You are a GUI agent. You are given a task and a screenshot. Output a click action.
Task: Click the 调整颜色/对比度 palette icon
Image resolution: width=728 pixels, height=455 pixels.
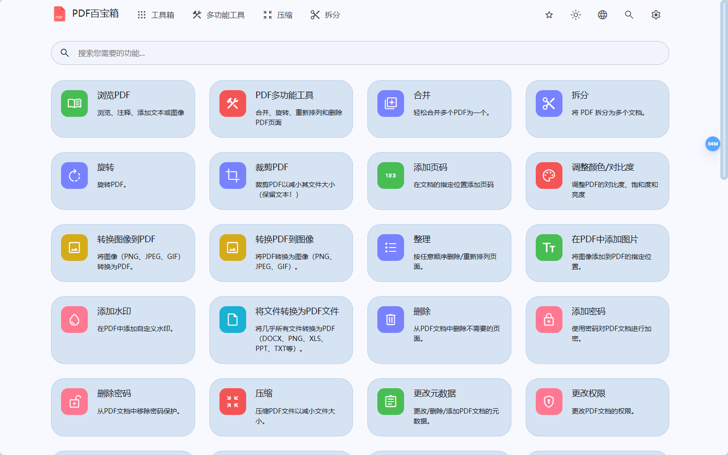coord(549,176)
